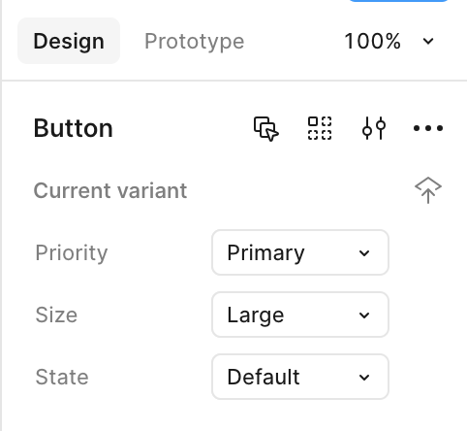467x431 pixels.
Task: Click the Button component name heading
Action: pos(74,128)
